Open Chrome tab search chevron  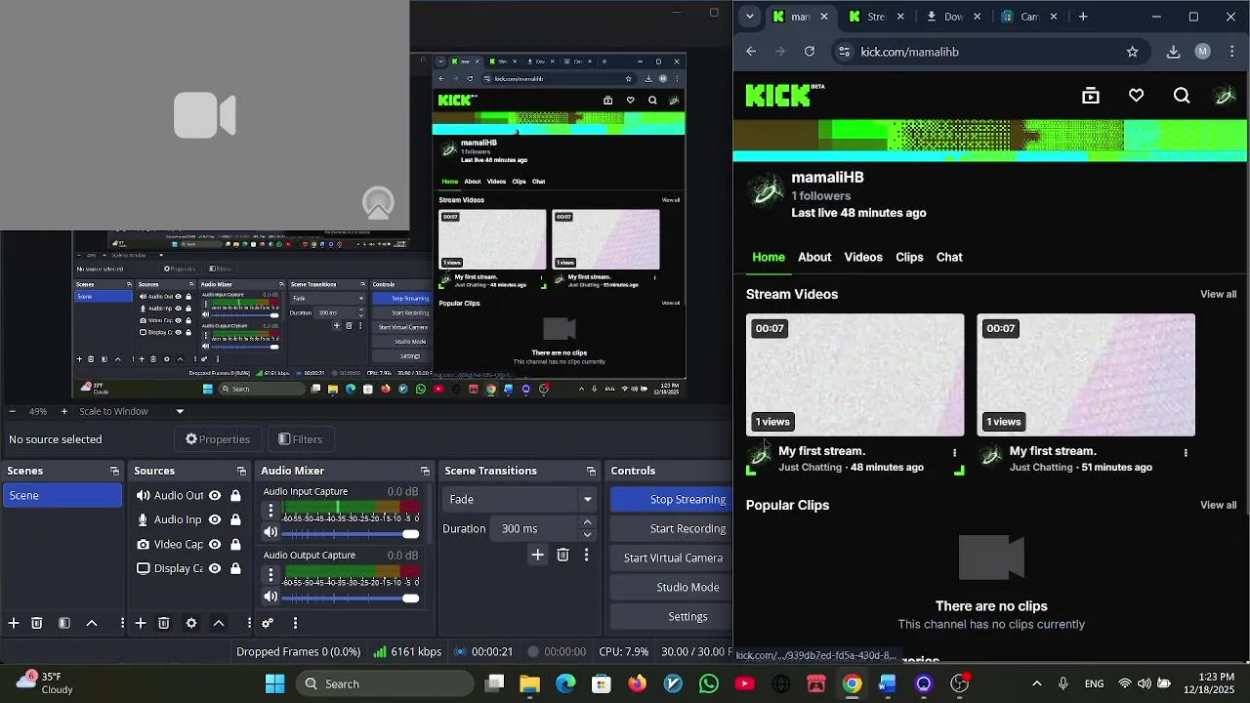[x=749, y=17]
